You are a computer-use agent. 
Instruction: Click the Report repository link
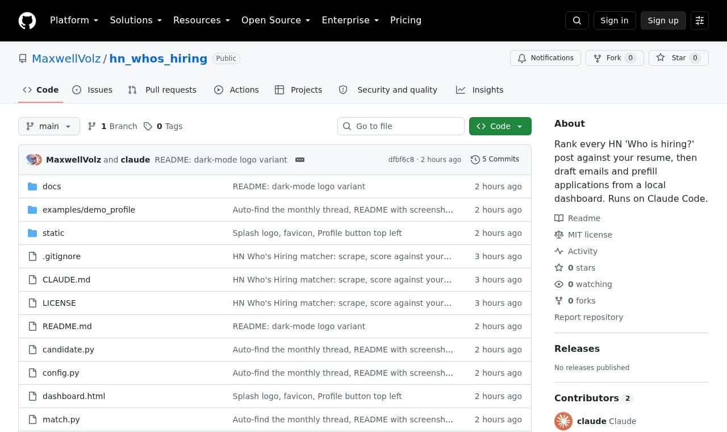pos(588,317)
